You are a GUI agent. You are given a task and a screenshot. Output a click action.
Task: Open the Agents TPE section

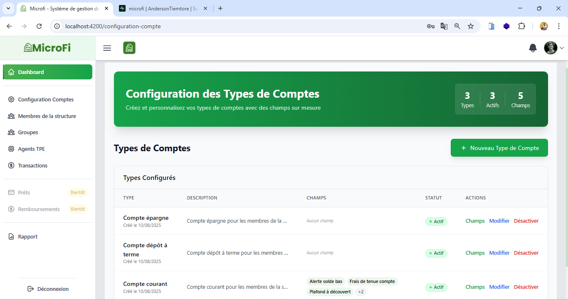[30, 149]
